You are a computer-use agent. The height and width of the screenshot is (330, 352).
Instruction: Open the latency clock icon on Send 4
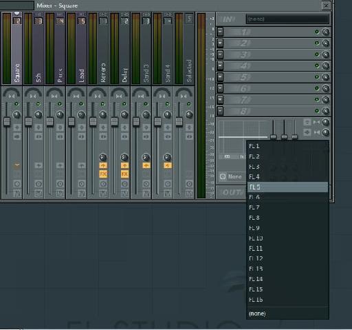pyautogui.click(x=168, y=184)
